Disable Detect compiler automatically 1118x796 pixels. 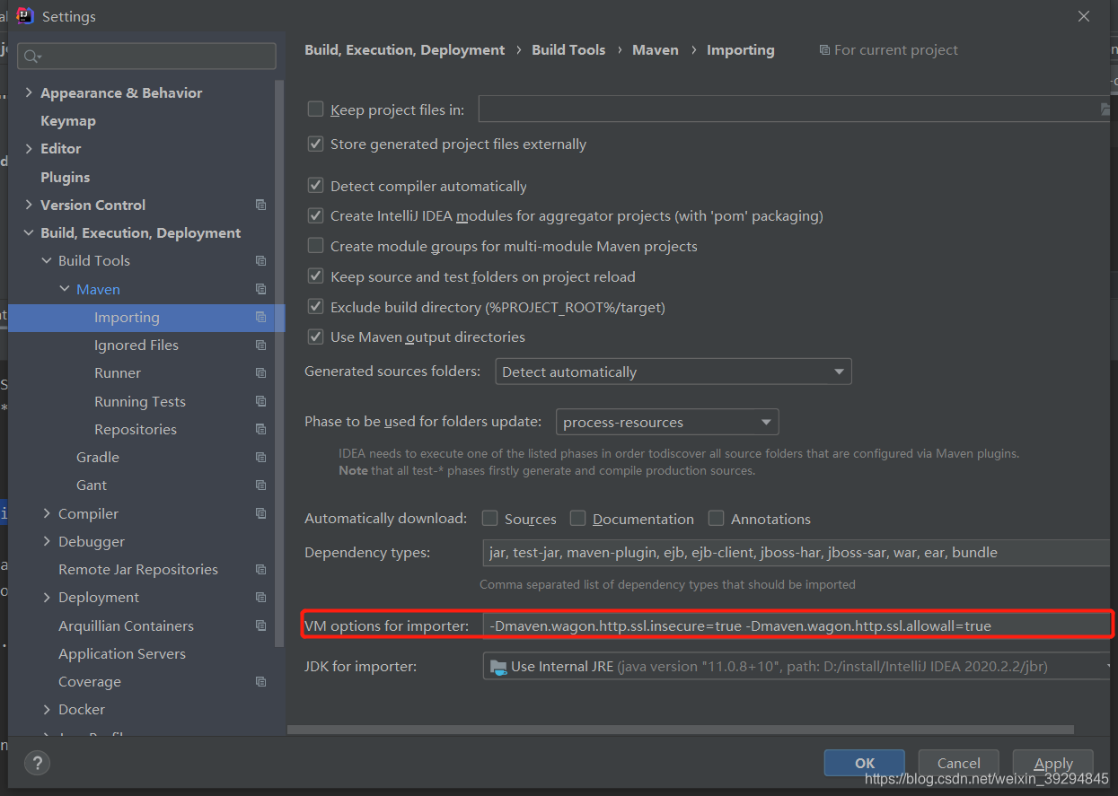pyautogui.click(x=315, y=185)
